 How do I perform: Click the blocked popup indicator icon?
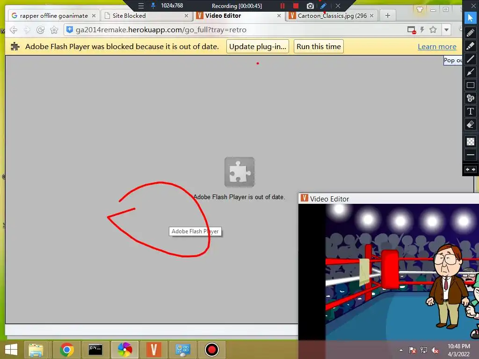tap(412, 30)
